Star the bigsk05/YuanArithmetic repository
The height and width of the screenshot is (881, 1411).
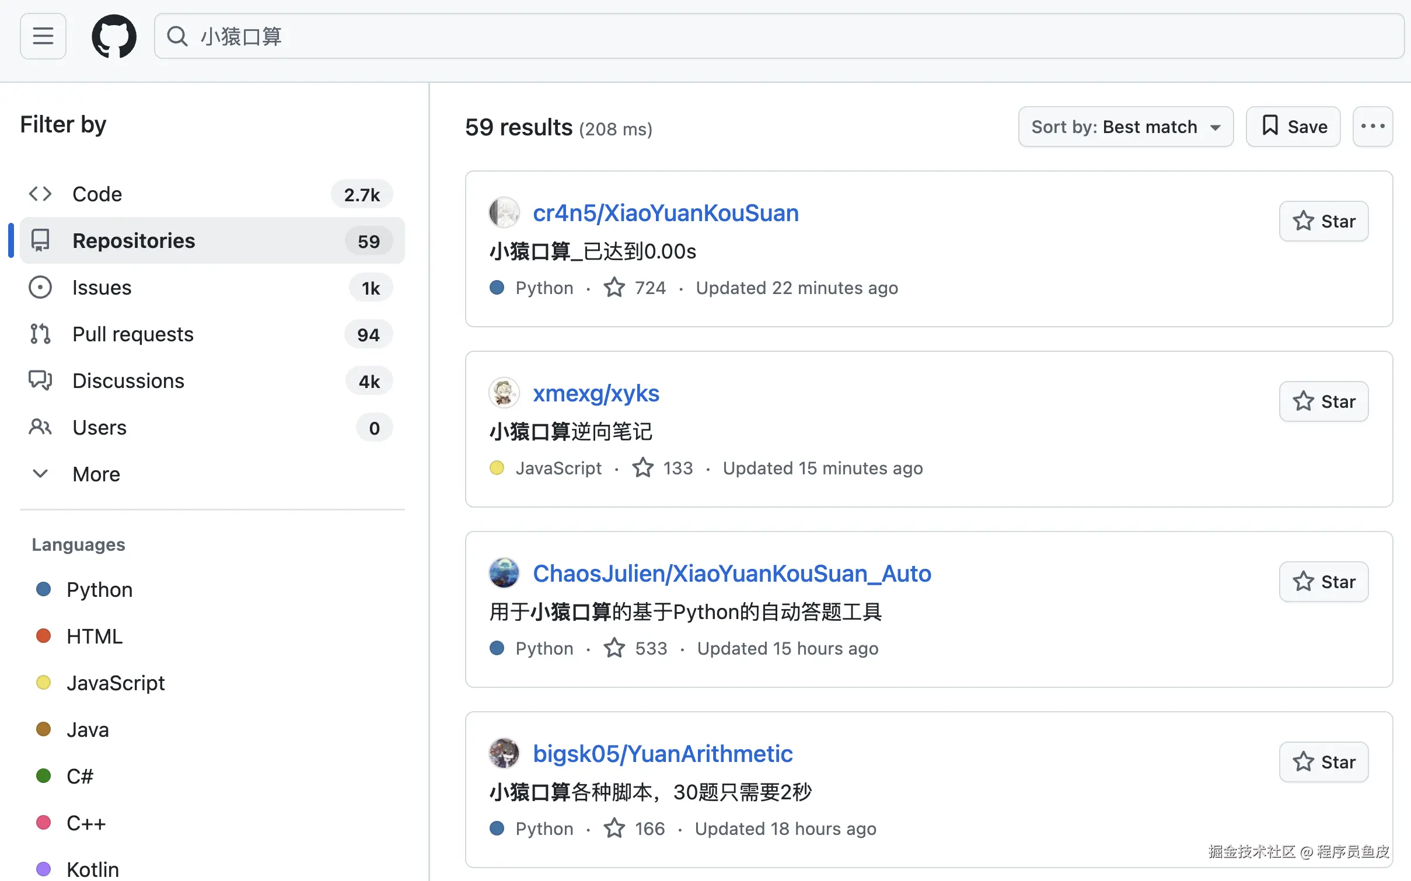[x=1323, y=762]
